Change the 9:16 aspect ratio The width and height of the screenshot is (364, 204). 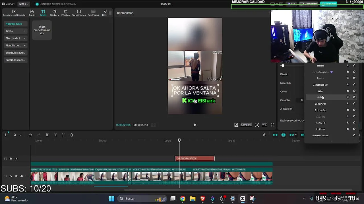click(x=264, y=125)
